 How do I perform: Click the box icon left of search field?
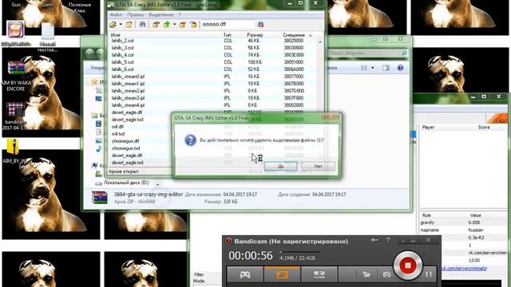tap(193, 25)
